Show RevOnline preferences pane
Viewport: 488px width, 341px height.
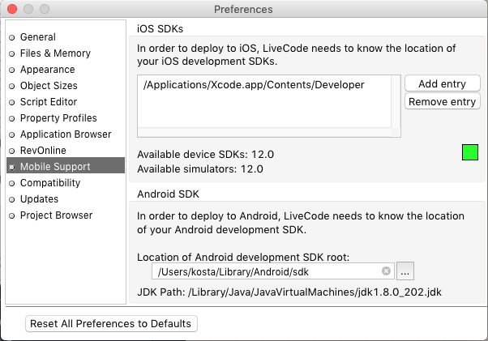tap(43, 151)
